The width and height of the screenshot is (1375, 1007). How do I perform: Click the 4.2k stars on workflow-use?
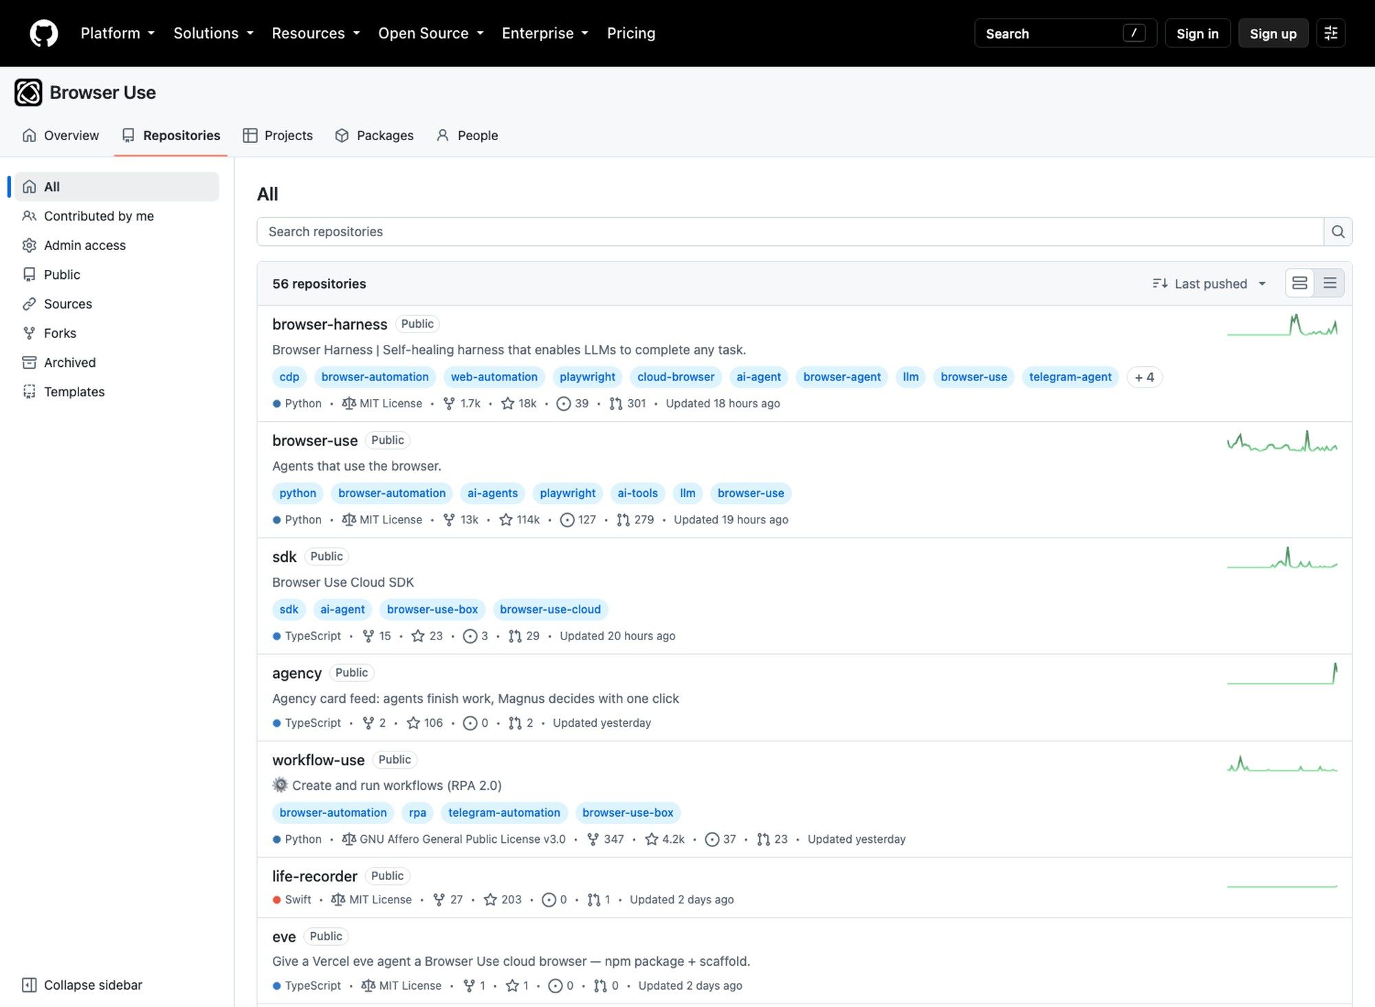pyautogui.click(x=665, y=839)
